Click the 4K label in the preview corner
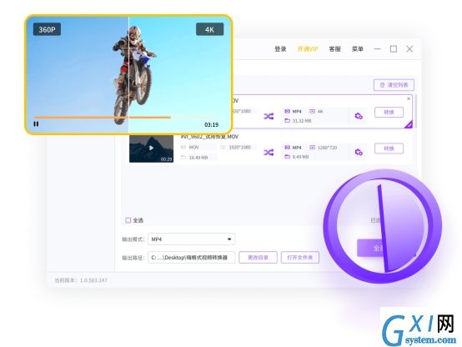This screenshot has height=347, width=462. click(x=209, y=29)
